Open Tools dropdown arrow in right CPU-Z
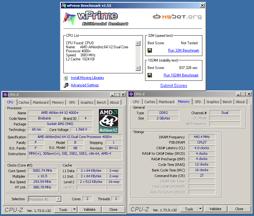254x216 pixels. 200,209
